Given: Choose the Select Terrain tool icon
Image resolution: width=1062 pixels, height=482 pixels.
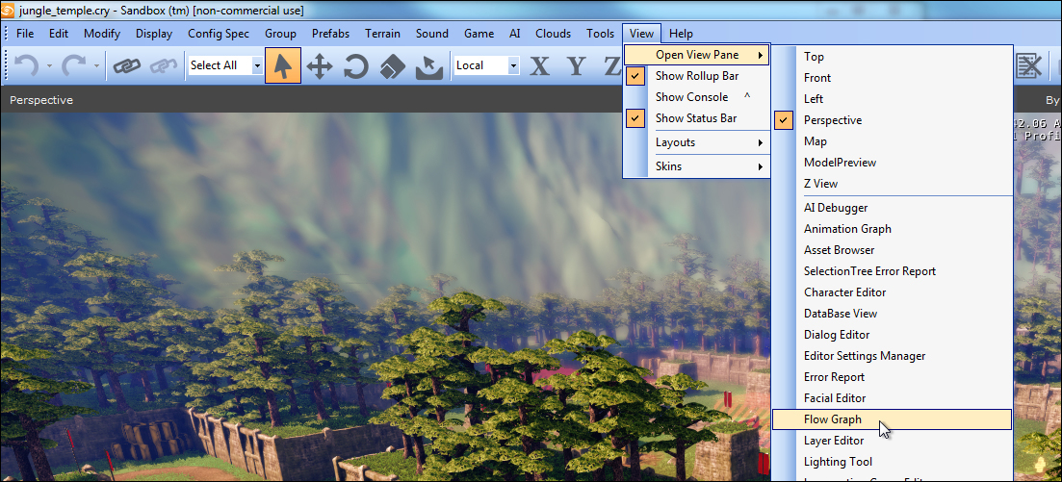Looking at the screenshot, I should tap(428, 65).
